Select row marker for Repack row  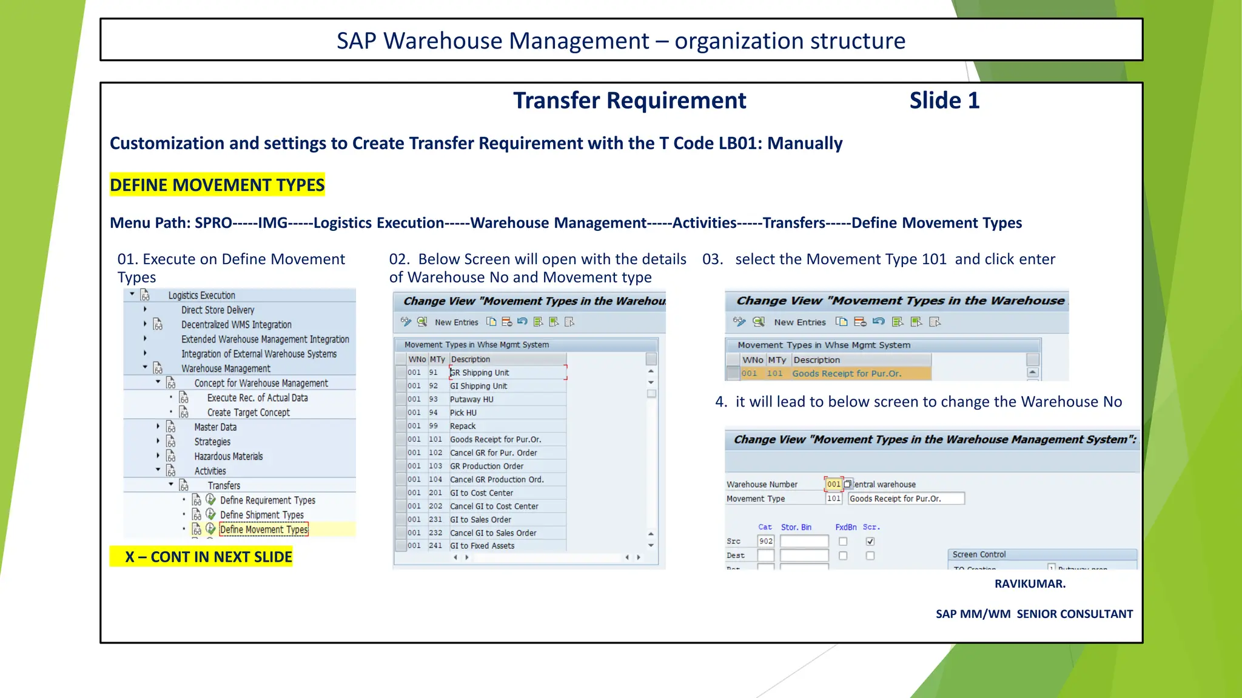pyautogui.click(x=400, y=426)
